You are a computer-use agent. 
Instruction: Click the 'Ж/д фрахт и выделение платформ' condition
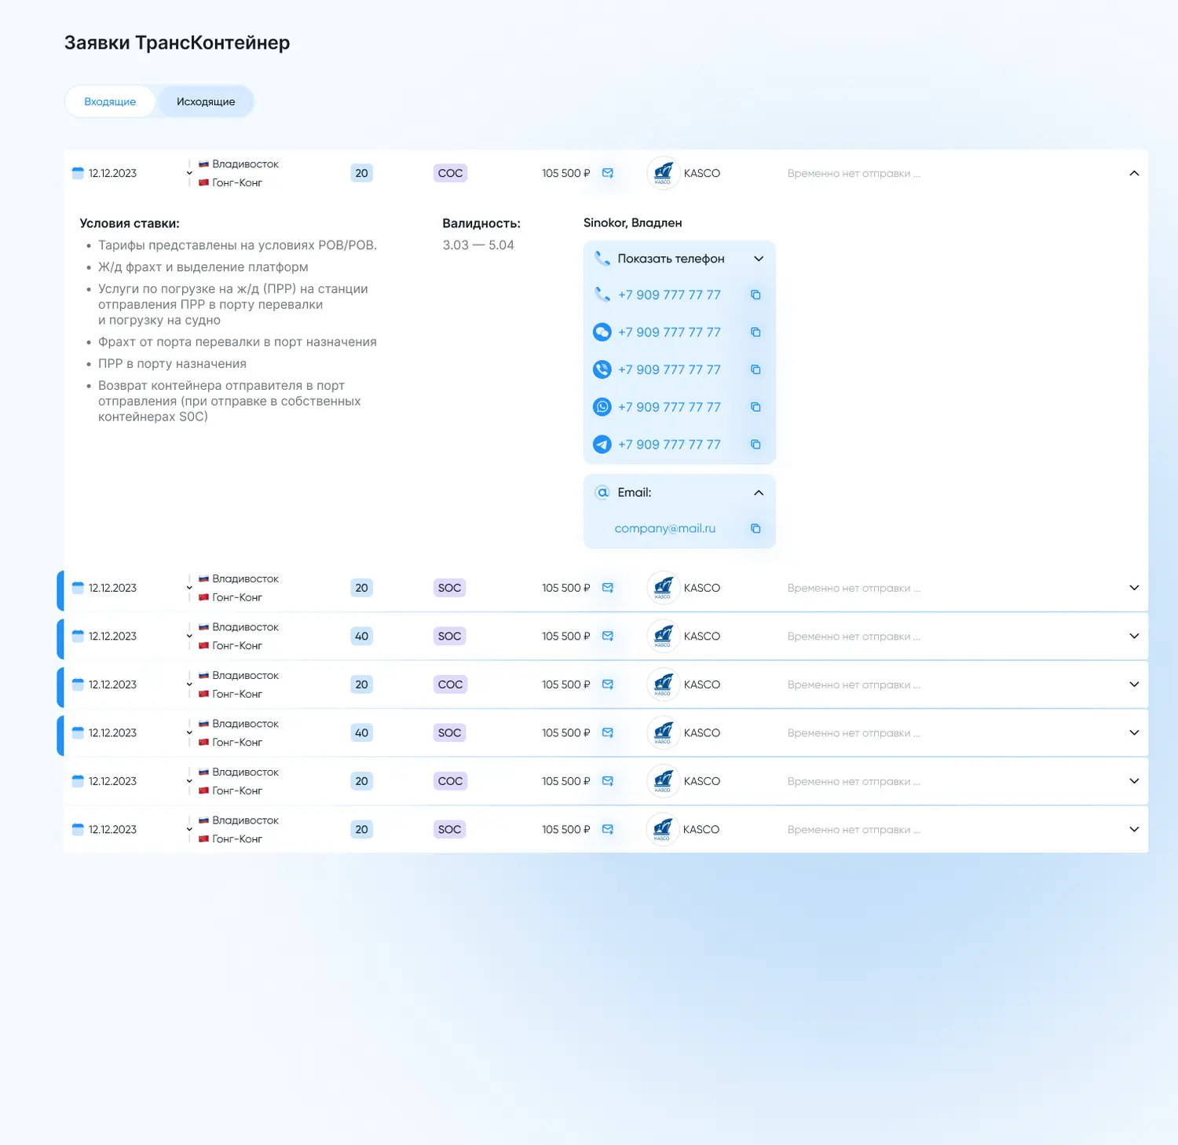pyautogui.click(x=203, y=267)
